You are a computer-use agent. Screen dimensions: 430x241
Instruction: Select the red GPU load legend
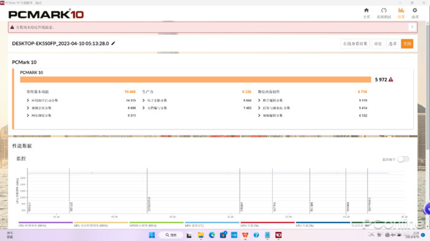click(267, 224)
